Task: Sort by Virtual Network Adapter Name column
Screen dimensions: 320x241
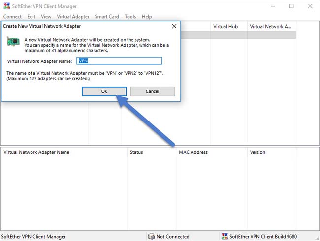Action: tap(64, 152)
